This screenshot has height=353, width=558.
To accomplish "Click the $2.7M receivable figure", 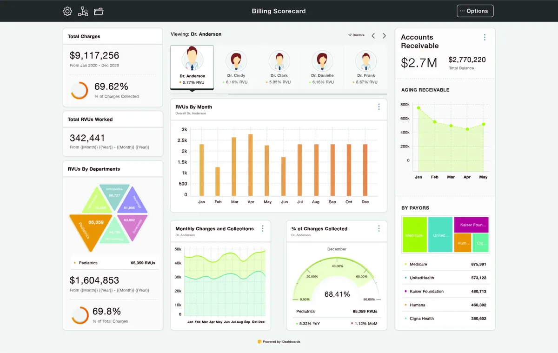I will tap(419, 63).
